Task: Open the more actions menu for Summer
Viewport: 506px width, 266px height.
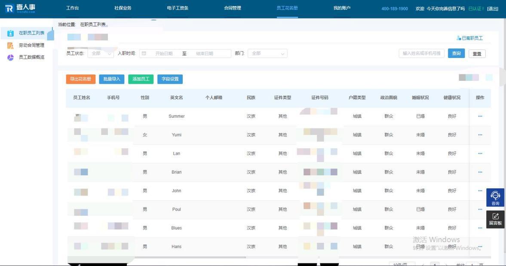Action: [x=480, y=116]
